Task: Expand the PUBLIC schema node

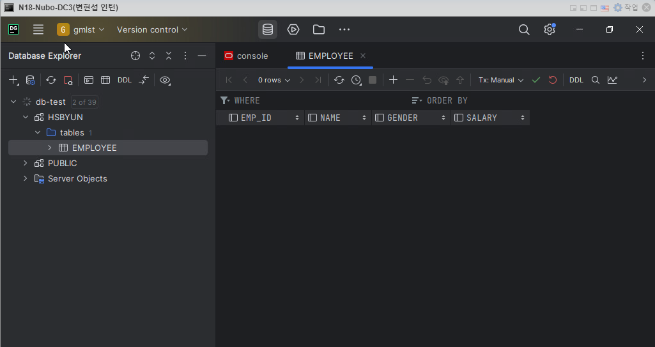Action: pos(26,163)
